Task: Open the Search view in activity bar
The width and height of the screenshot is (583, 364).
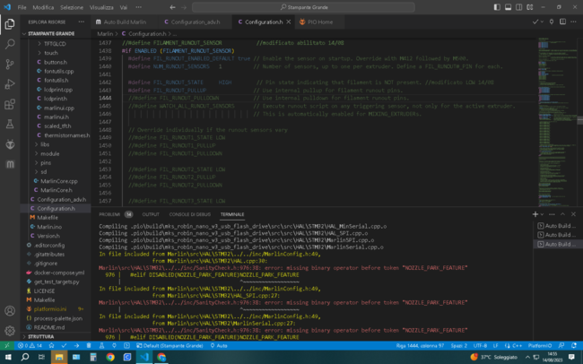Action: click(x=10, y=43)
